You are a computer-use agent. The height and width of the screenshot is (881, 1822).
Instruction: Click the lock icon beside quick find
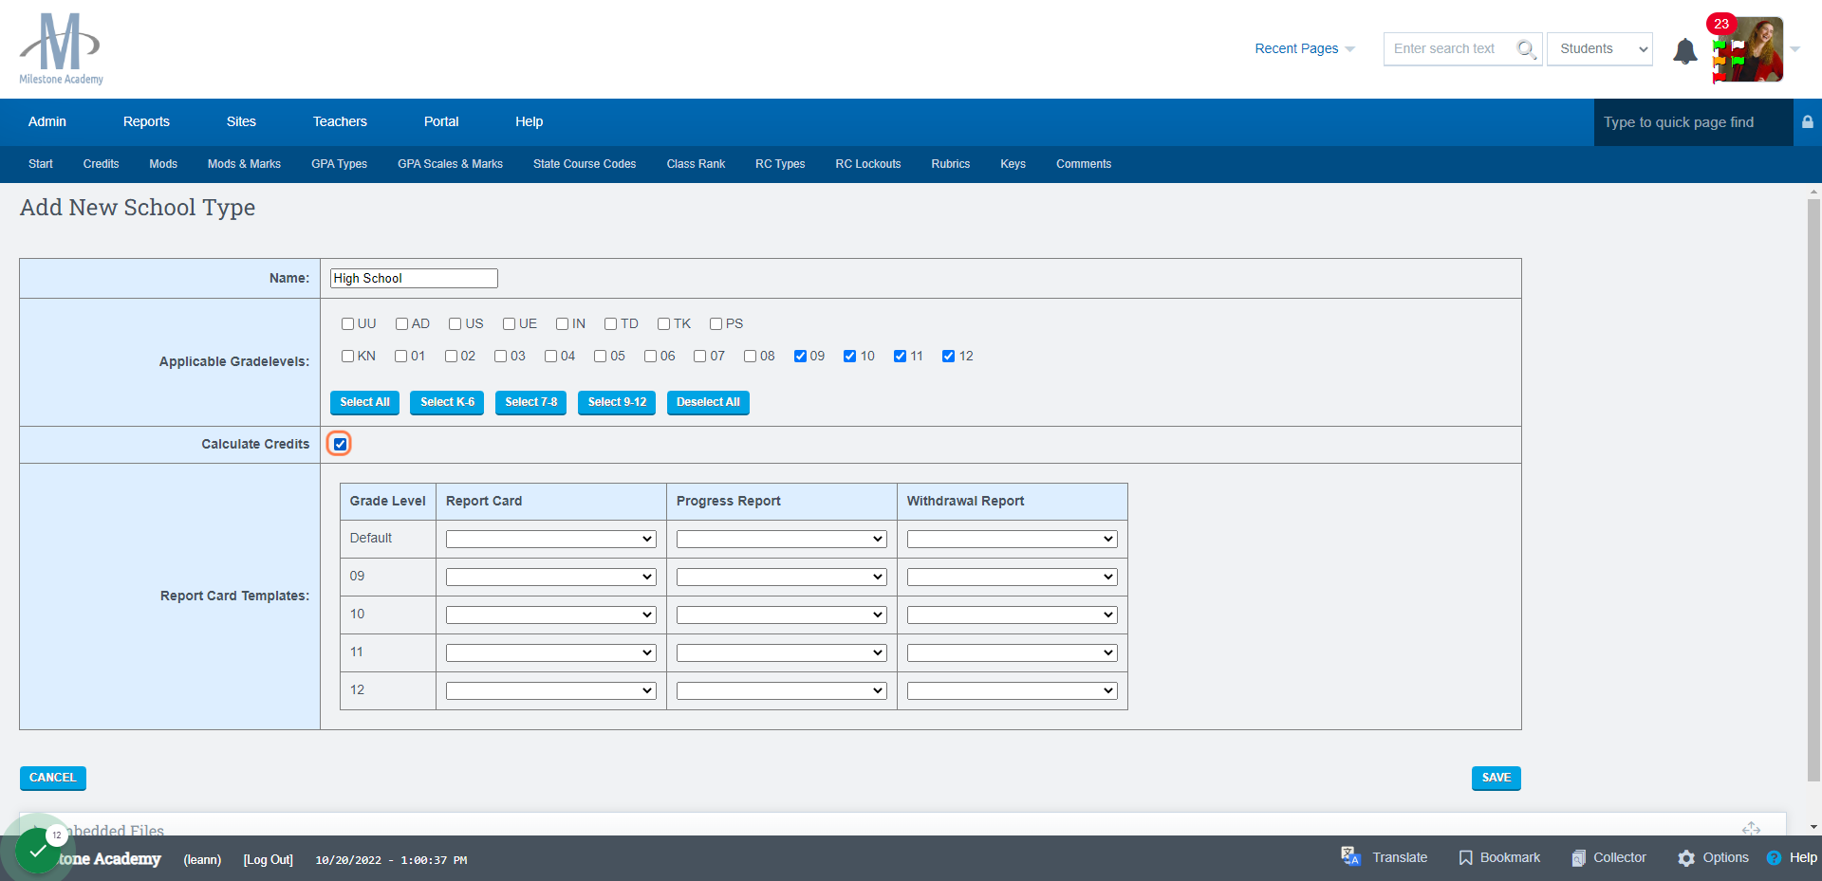(1808, 121)
